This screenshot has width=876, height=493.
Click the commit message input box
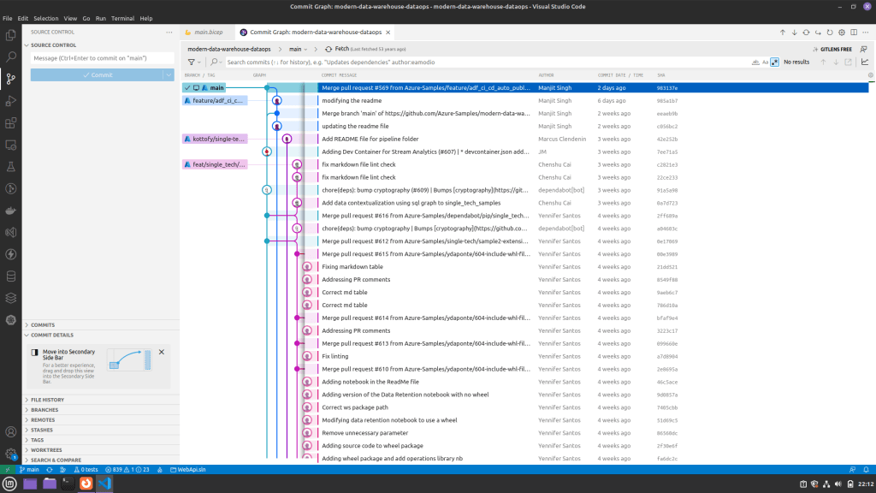(x=102, y=58)
